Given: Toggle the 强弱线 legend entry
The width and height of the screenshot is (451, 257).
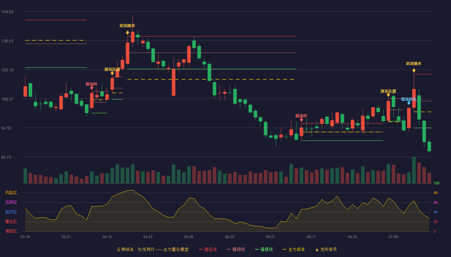Looking at the screenshot, I should 236,249.
